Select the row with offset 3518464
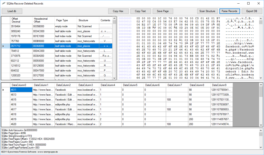This screenshot has width=264, height=155. click(x=21, y=26)
